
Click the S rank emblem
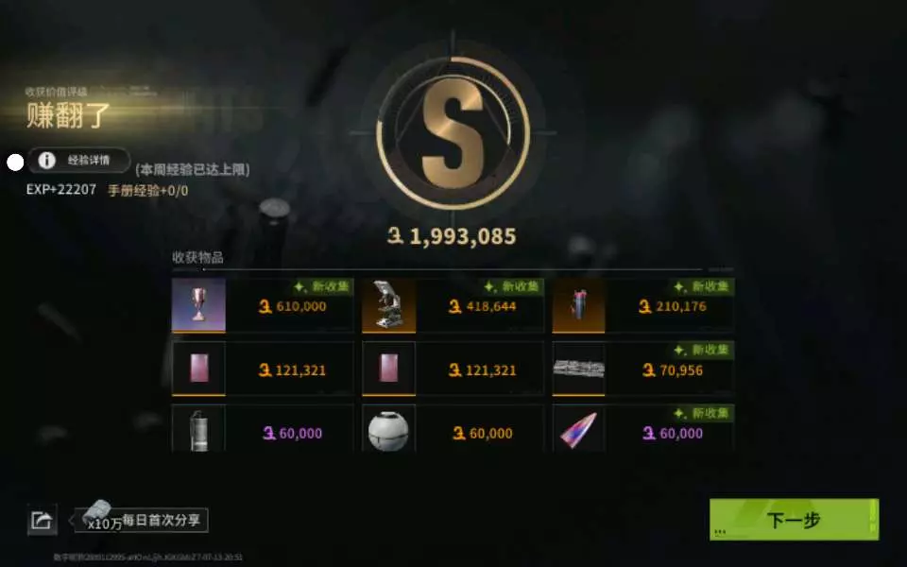tap(453, 133)
